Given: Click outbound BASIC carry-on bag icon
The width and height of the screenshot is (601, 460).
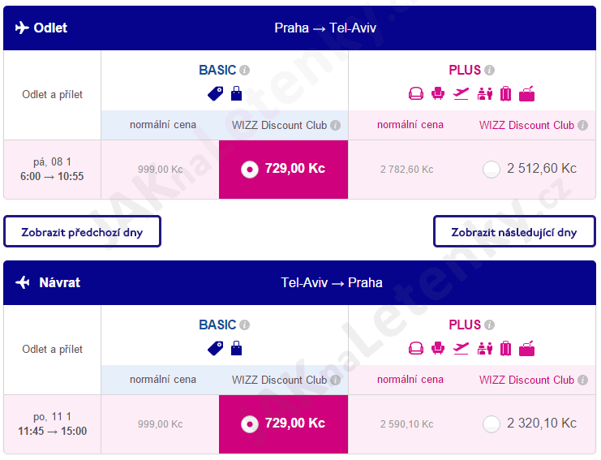Looking at the screenshot, I should pos(237,93).
